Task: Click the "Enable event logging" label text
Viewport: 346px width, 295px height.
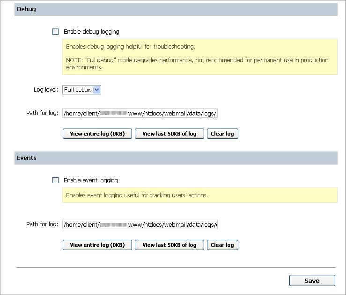Action: (x=90, y=180)
